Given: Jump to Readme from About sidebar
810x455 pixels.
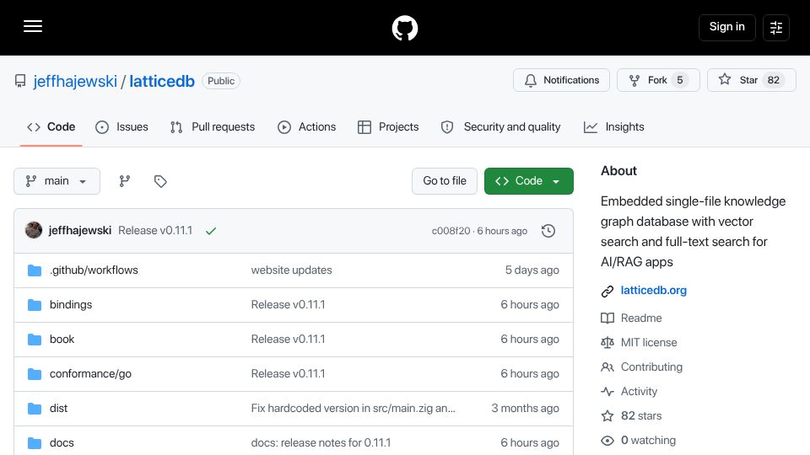Looking at the screenshot, I should pyautogui.click(x=641, y=318).
